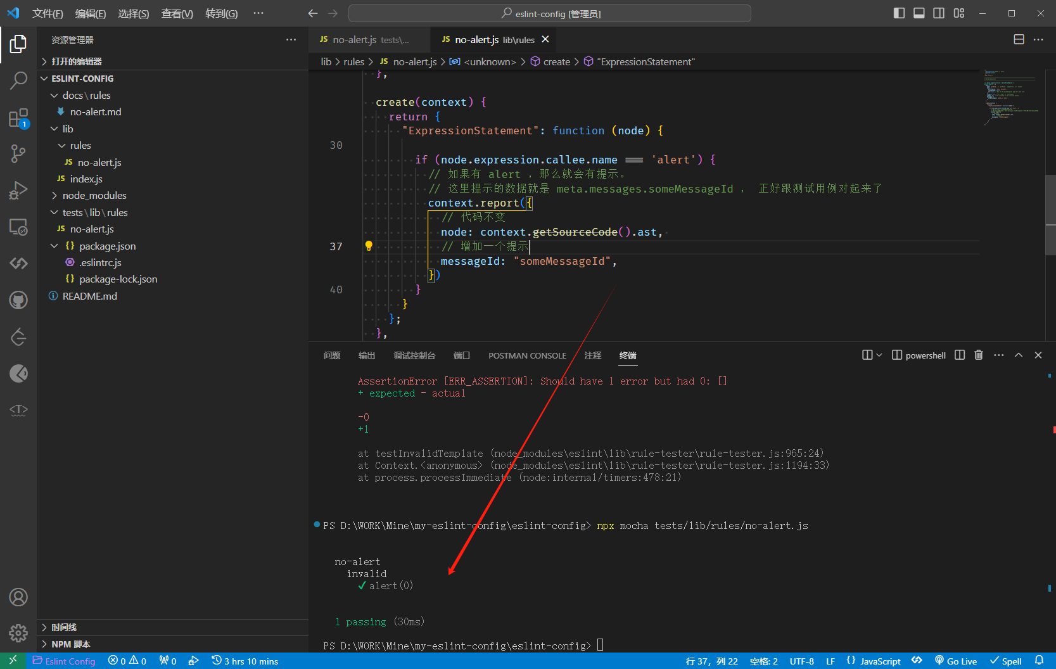Toggle bottom panel visibility
This screenshot has height=669, width=1056.
click(x=919, y=13)
